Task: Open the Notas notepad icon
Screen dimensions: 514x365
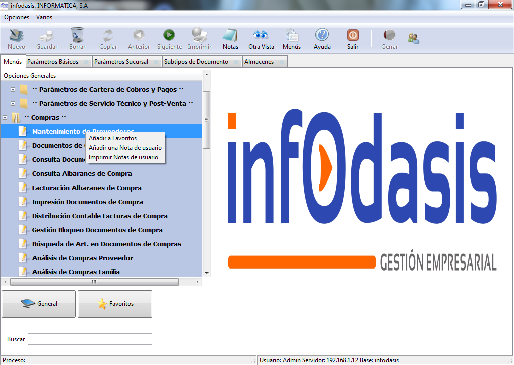Action: click(x=230, y=35)
